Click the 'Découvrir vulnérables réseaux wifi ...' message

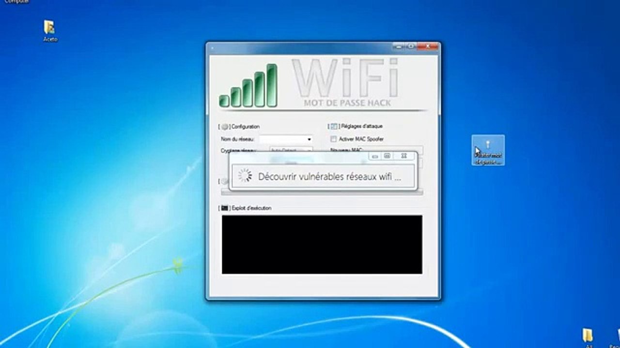coord(329,176)
